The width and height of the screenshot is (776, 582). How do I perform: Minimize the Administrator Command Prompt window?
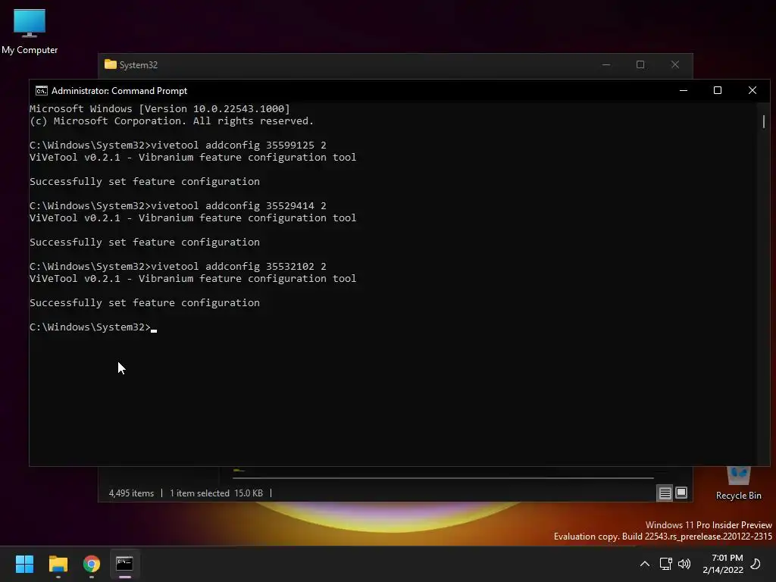pos(684,91)
